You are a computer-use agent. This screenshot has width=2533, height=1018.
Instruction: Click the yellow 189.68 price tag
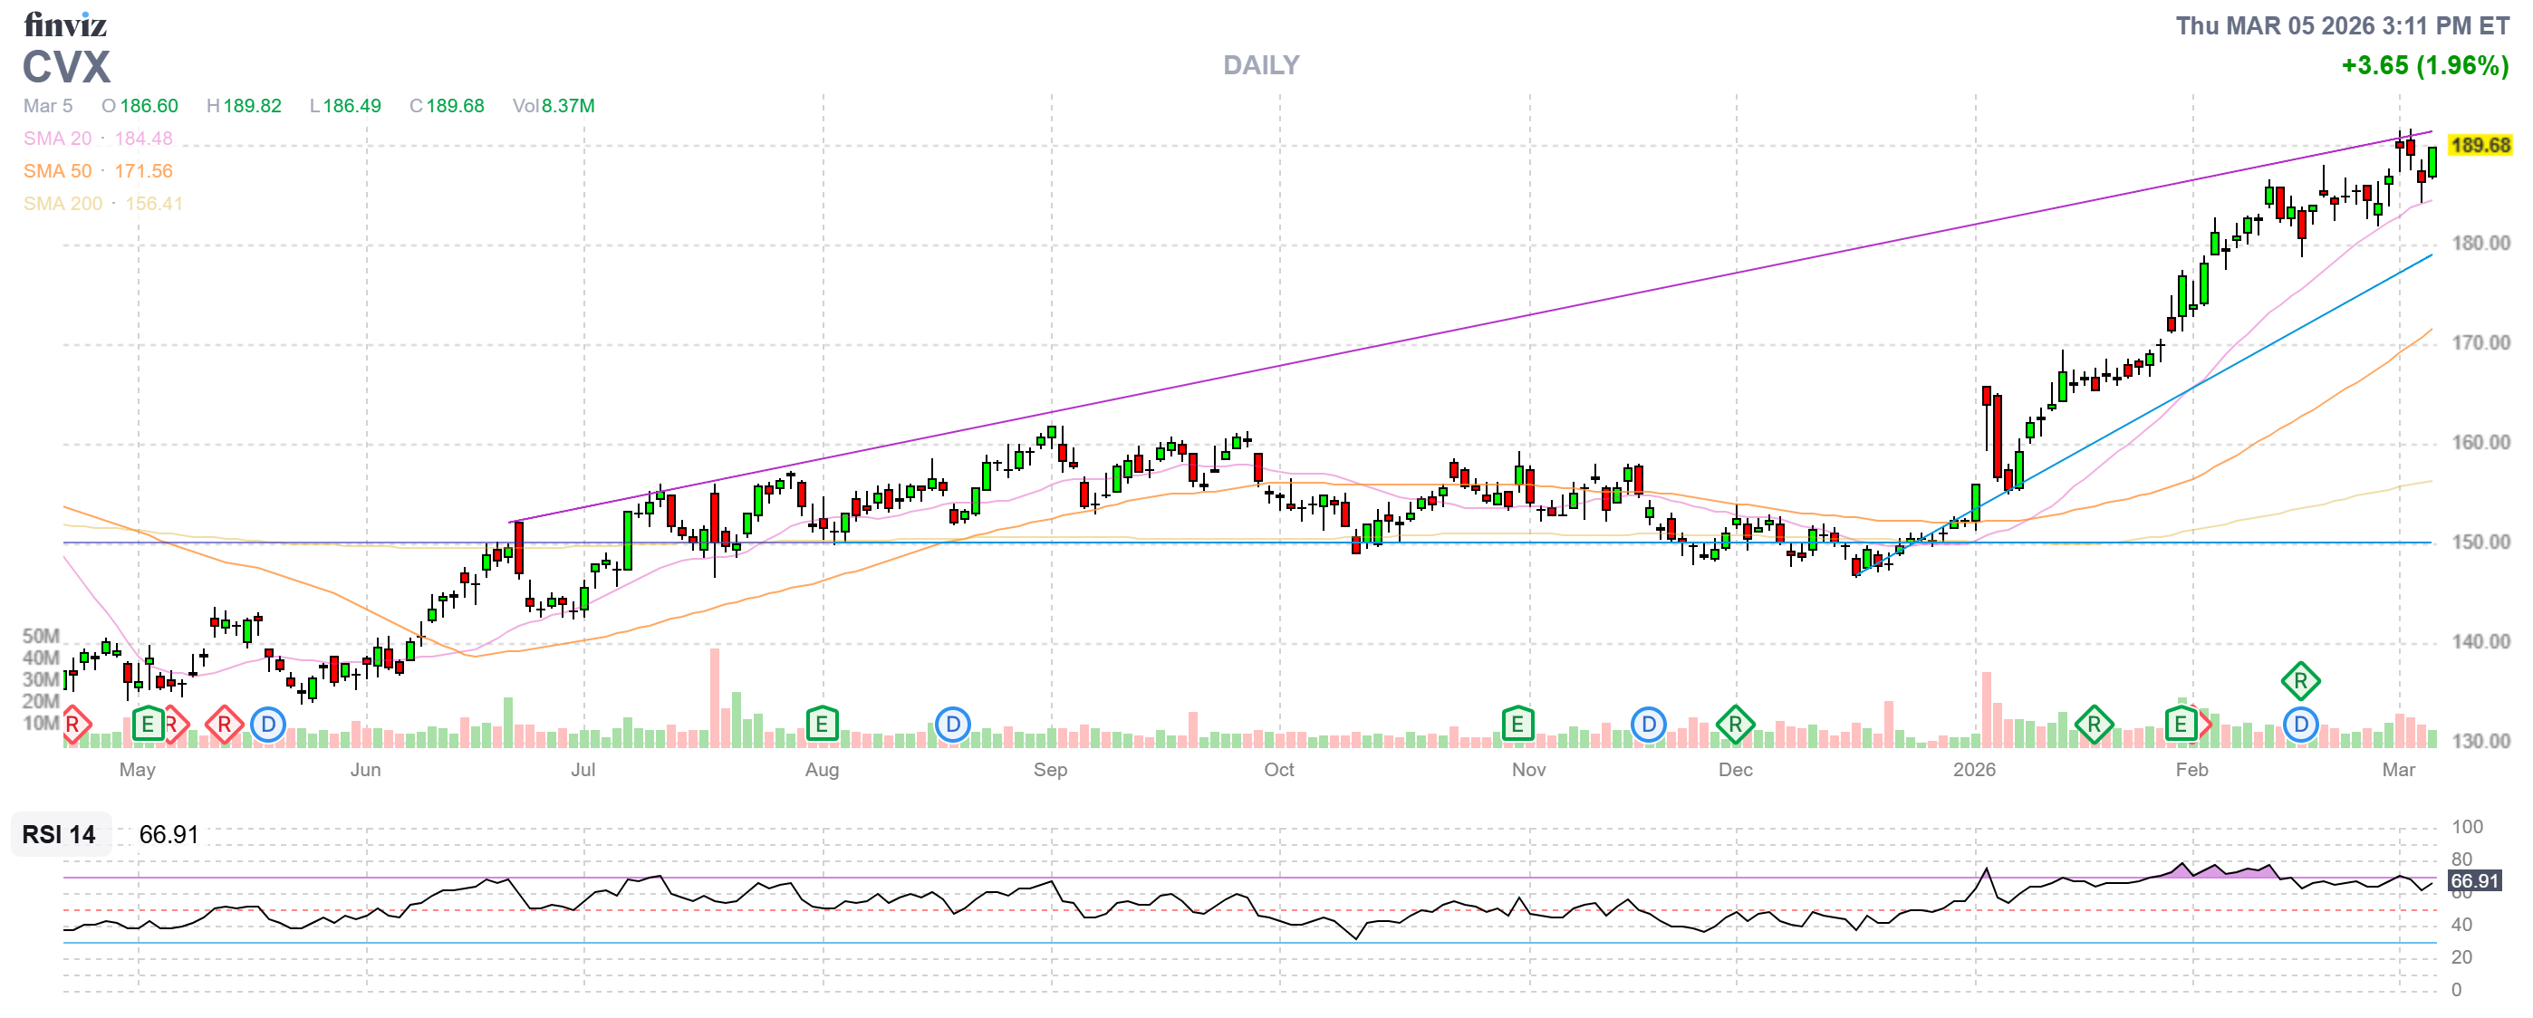tap(2480, 146)
